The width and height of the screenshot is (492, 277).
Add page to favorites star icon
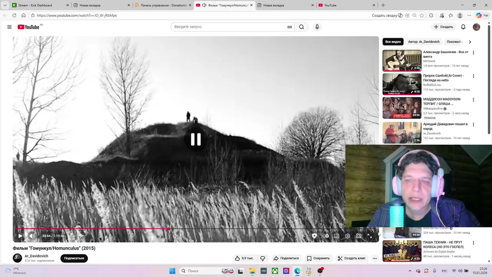(x=422, y=15)
